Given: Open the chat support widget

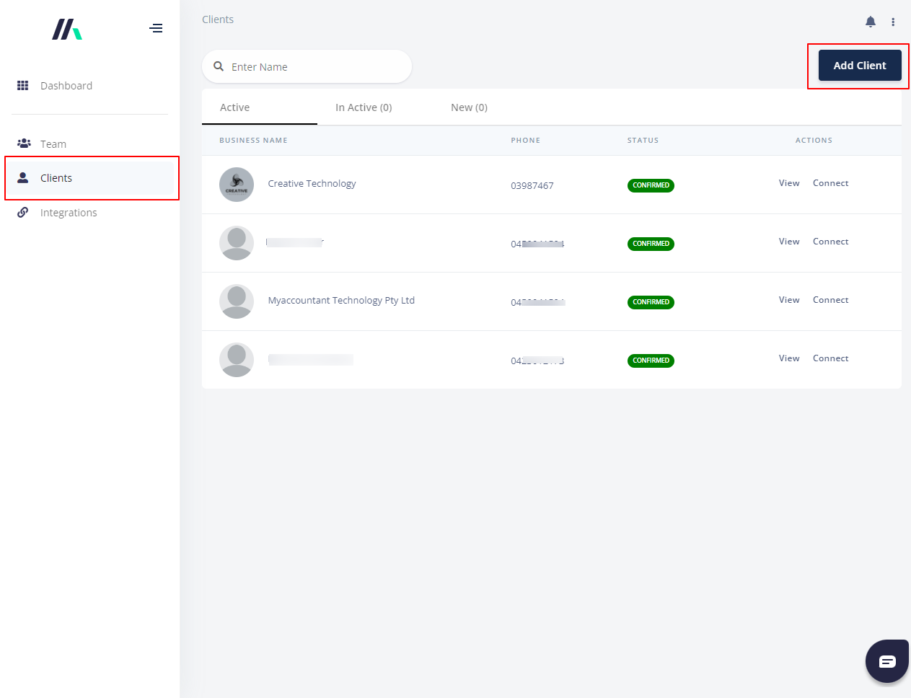Looking at the screenshot, I should coord(886,661).
